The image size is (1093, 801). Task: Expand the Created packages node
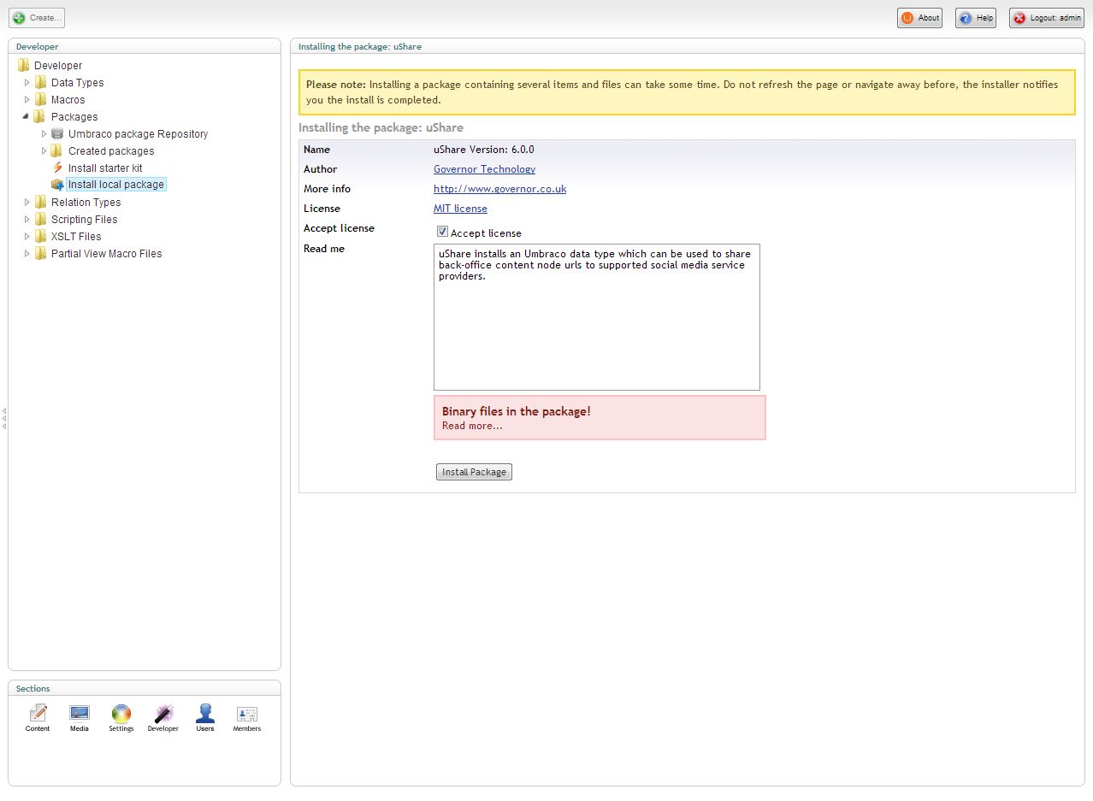44,150
